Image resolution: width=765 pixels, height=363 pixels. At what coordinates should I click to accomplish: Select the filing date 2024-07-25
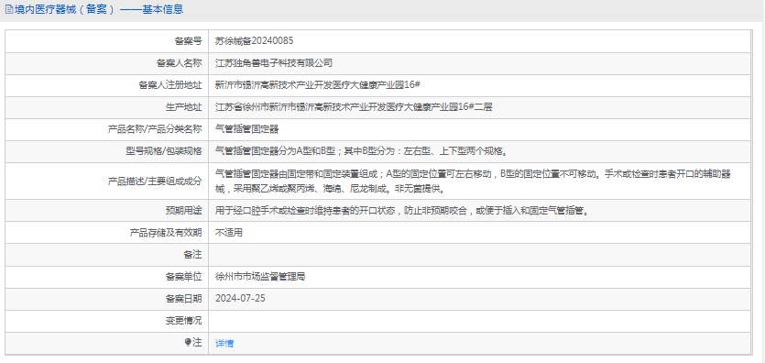[x=240, y=299]
